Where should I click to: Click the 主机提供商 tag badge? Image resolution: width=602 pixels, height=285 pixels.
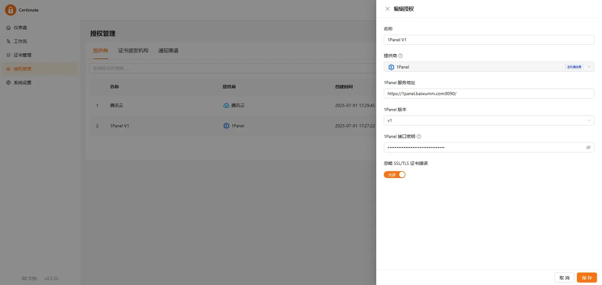coord(574,67)
